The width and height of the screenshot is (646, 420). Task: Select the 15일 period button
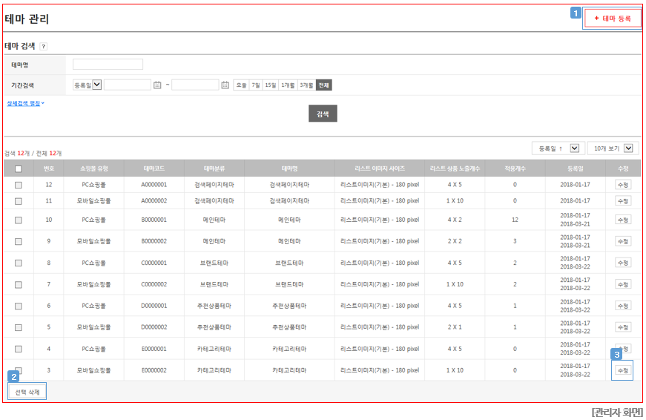(x=270, y=85)
